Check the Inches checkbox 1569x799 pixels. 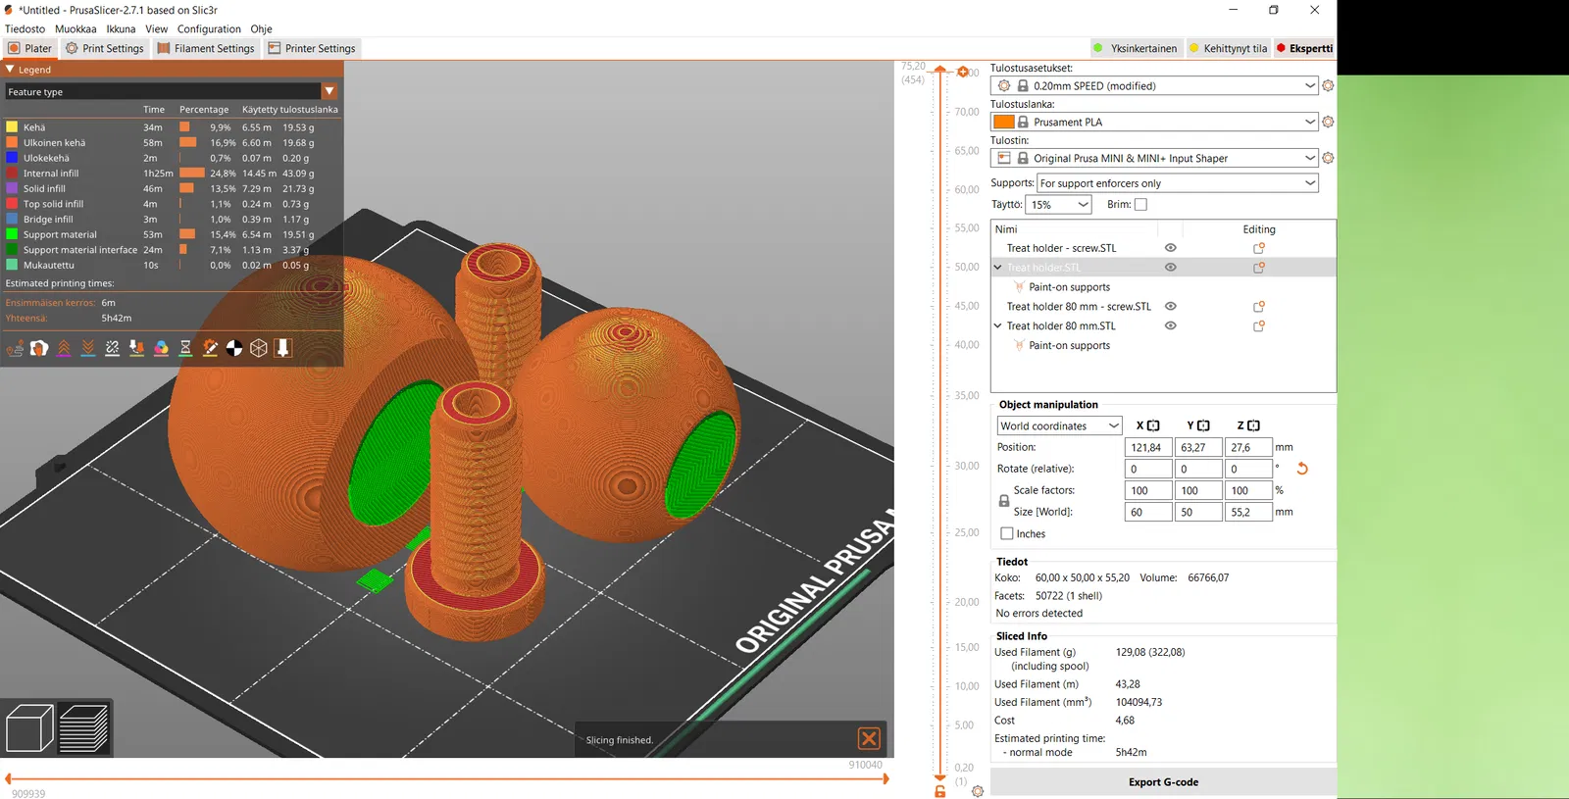coord(1007,534)
